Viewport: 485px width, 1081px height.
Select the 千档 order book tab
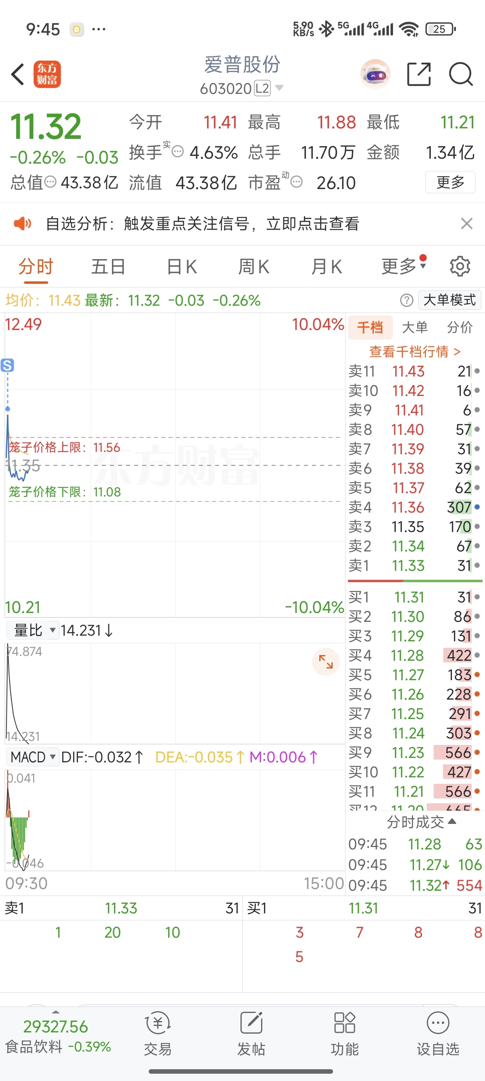pyautogui.click(x=370, y=327)
